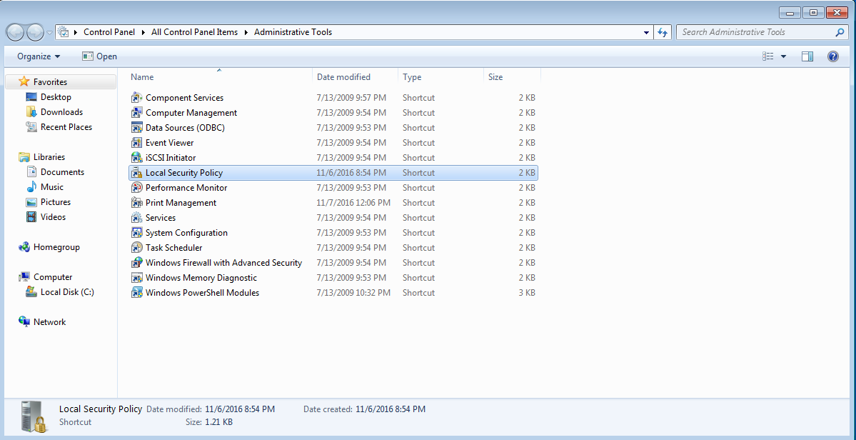Select the Performance Monitor icon
The width and height of the screenshot is (856, 440).
(137, 188)
